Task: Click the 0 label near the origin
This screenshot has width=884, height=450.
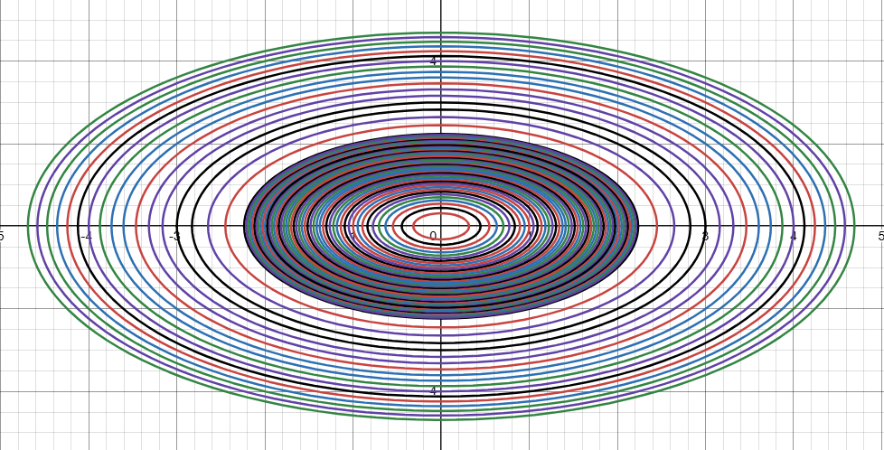Action: (x=433, y=236)
